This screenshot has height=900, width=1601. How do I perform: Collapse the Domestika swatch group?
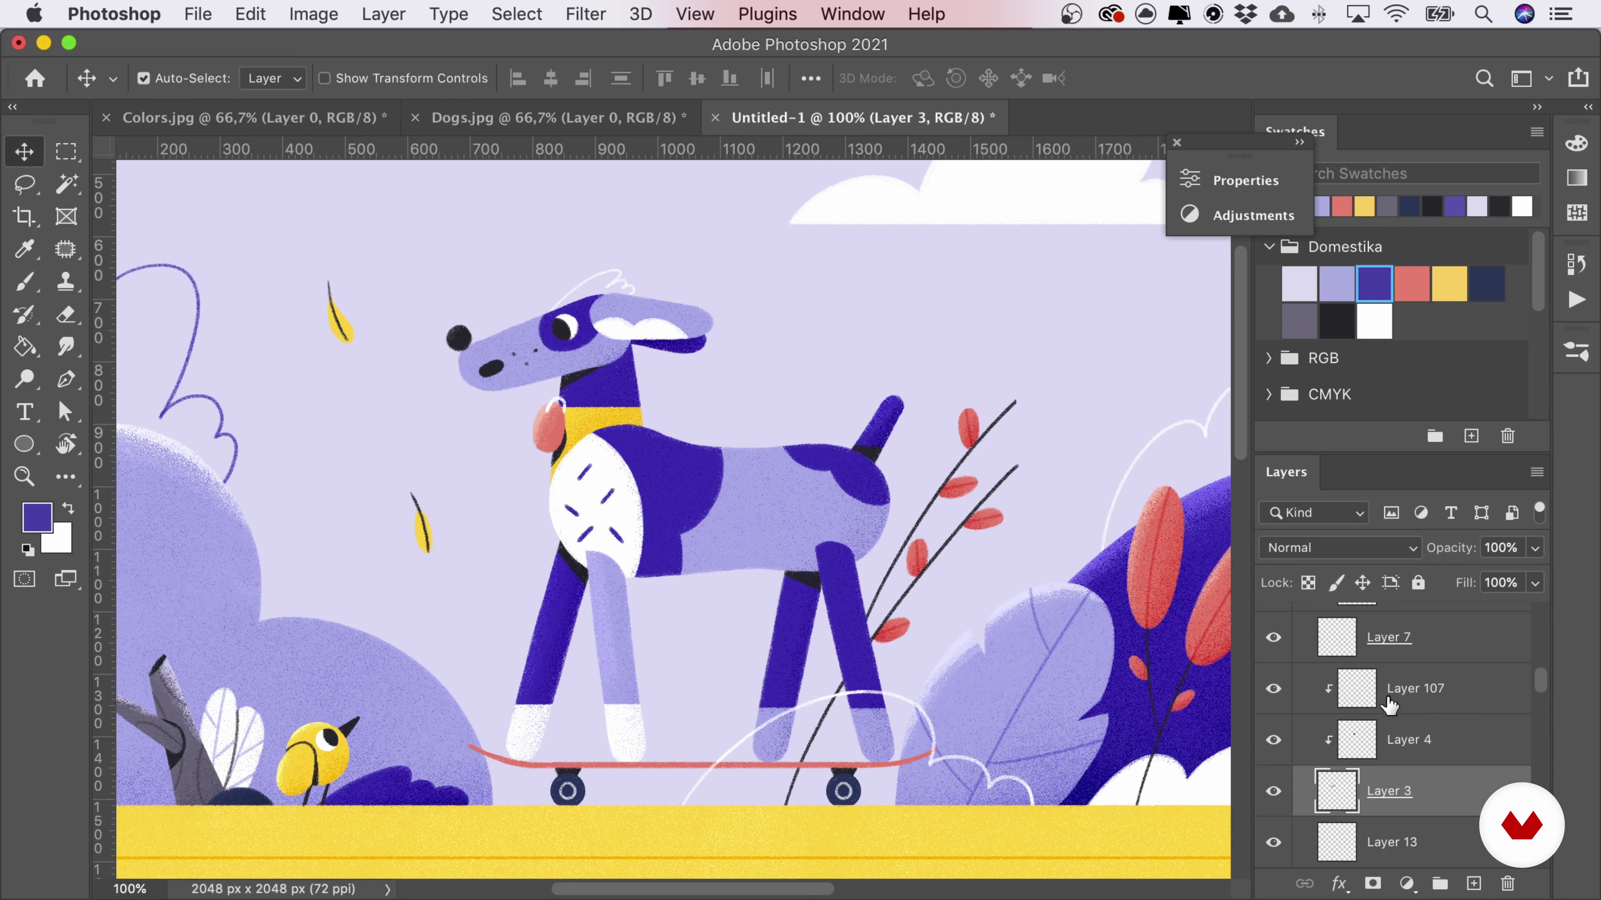1268,247
